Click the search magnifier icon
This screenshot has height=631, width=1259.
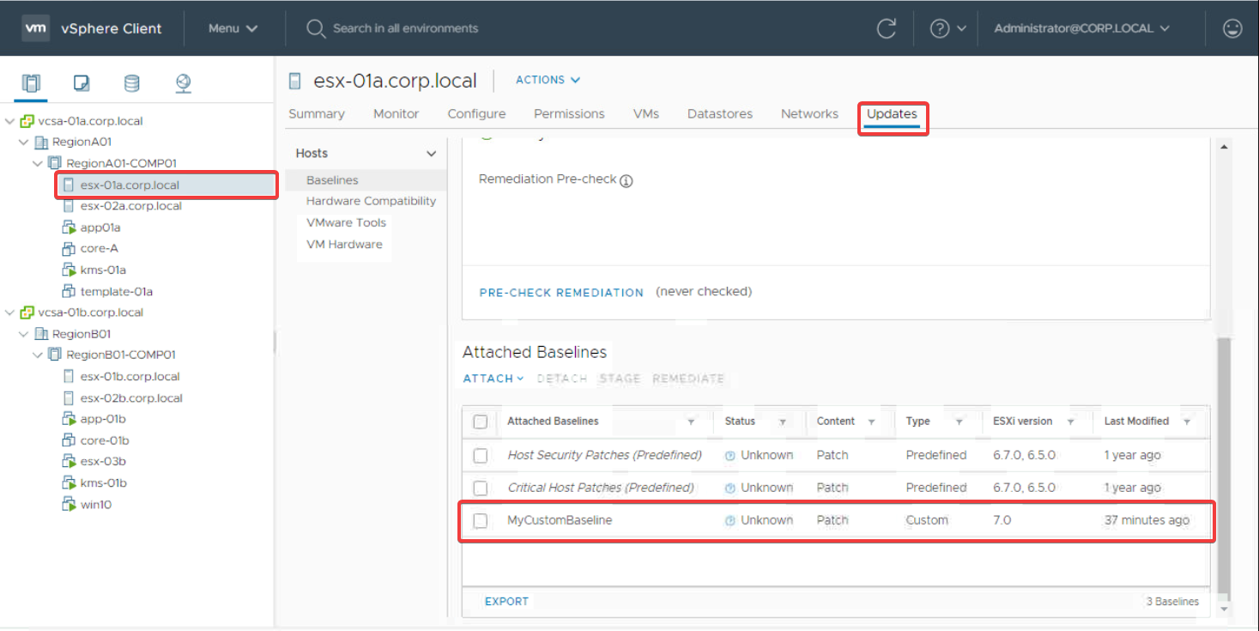pyautogui.click(x=316, y=28)
